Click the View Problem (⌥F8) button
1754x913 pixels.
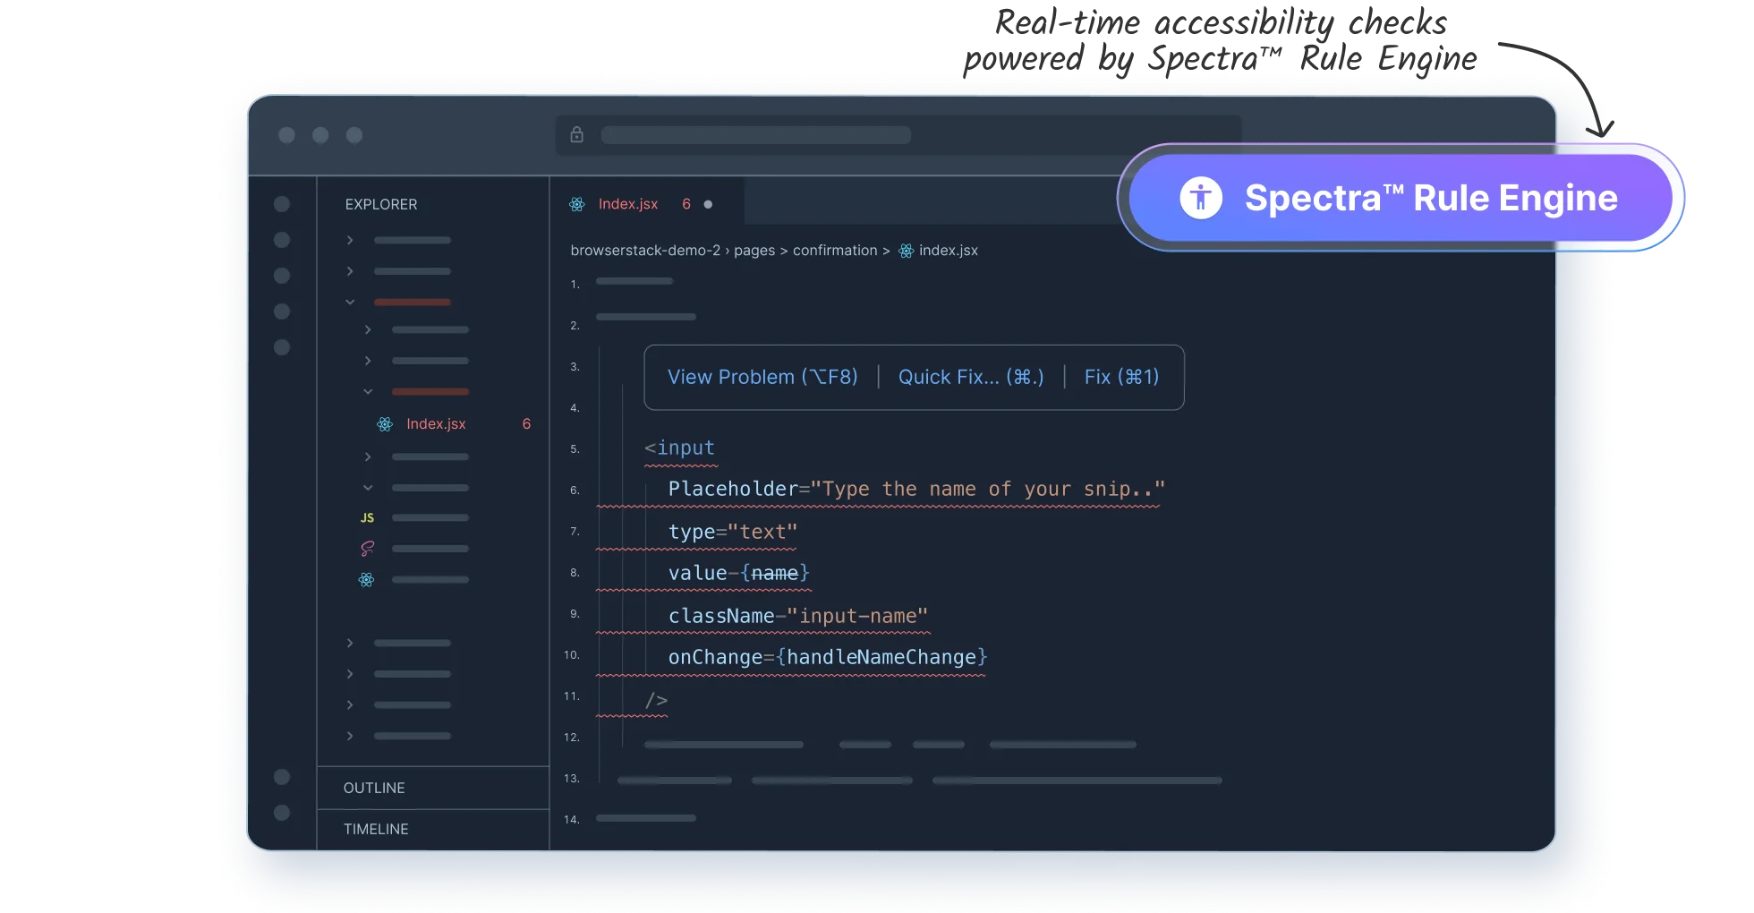(762, 377)
